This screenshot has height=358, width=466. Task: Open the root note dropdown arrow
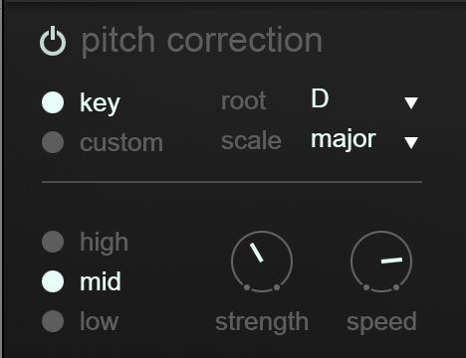(x=411, y=102)
